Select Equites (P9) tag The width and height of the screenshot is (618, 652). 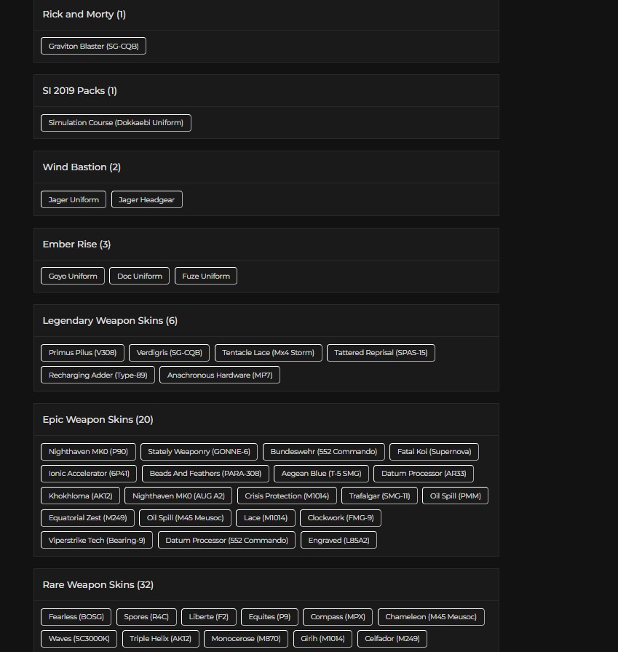point(269,617)
